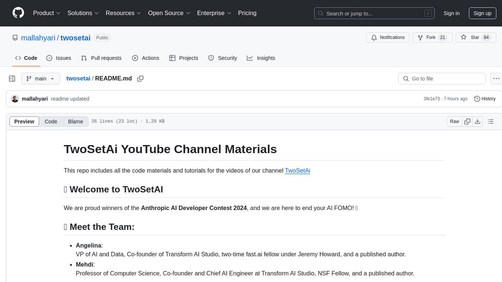
Task: Focus the Go to file search field
Action: [442, 79]
